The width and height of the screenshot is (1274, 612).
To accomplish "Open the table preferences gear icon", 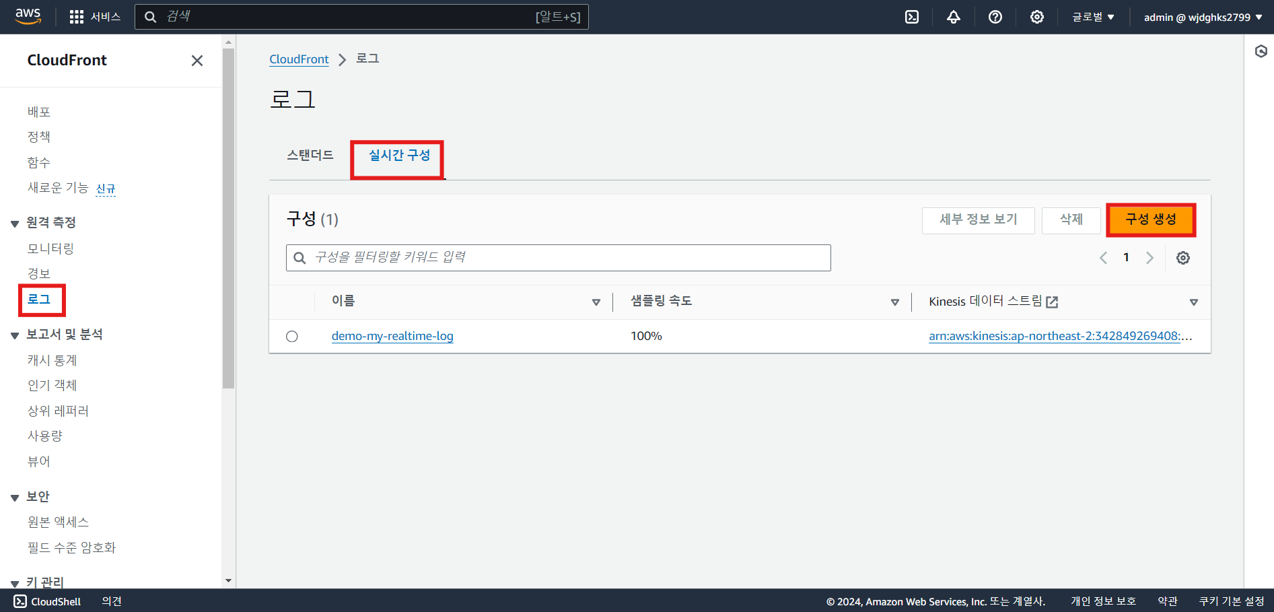I will click(x=1183, y=258).
